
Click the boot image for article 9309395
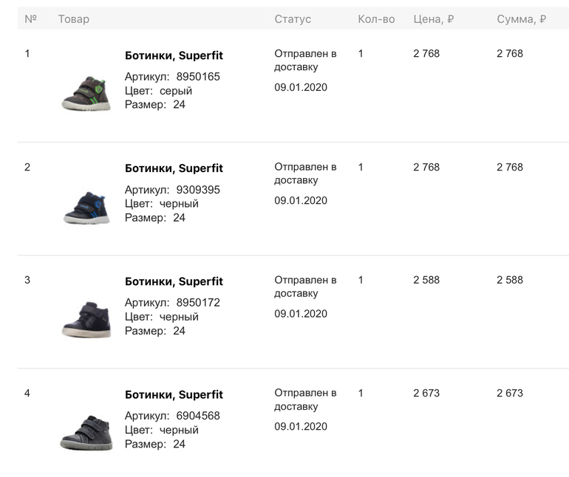[86, 207]
